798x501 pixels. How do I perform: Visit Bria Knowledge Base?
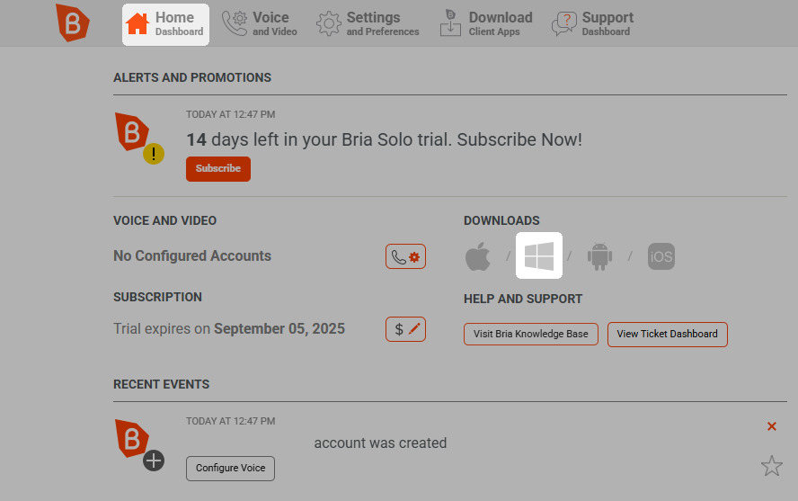point(531,334)
